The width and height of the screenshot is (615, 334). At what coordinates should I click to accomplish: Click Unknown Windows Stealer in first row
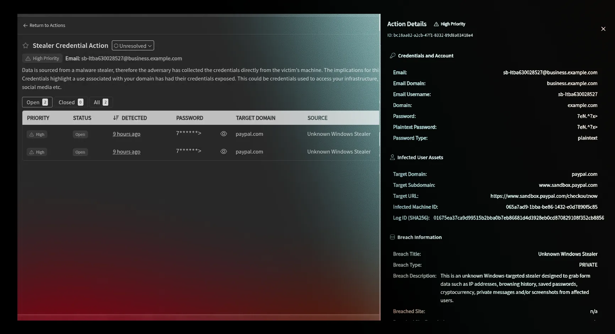pyautogui.click(x=339, y=134)
